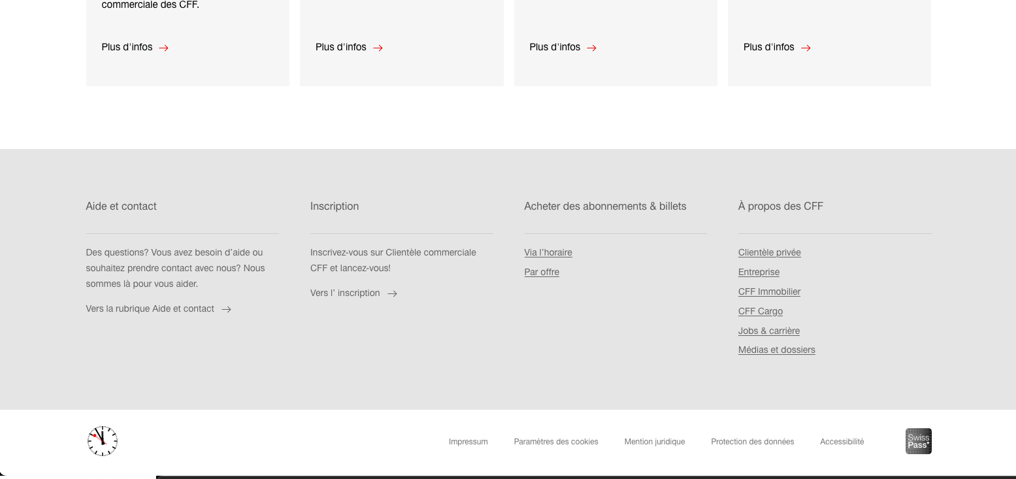
Task: Open the Par offre link
Action: click(541, 272)
